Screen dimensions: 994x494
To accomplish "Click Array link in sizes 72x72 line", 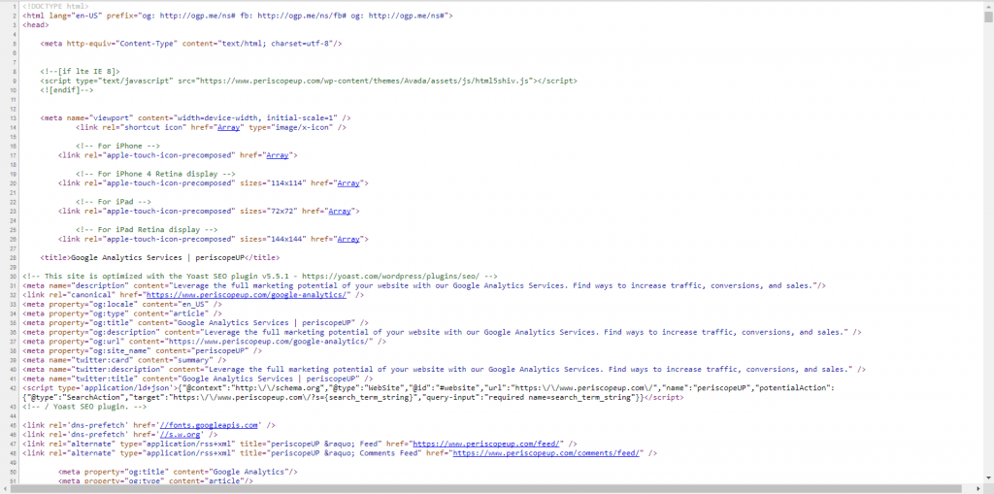I will [339, 212].
